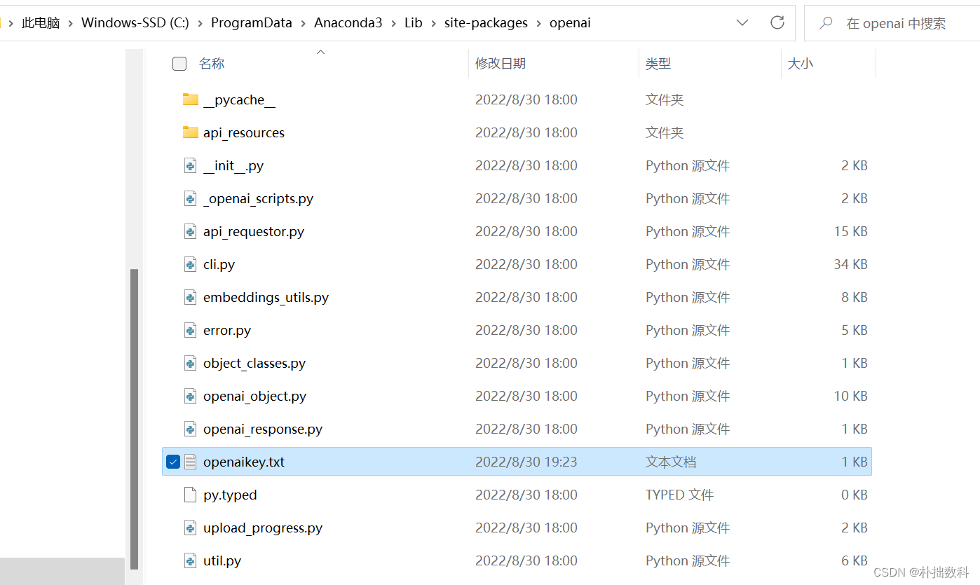Sort by 名称 column header
Viewport: 980px width, 585px height.
coord(212,64)
